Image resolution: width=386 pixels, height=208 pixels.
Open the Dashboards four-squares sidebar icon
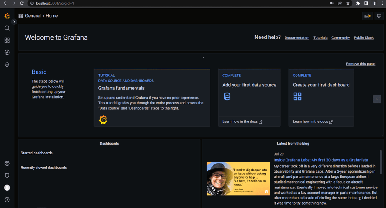coord(7,40)
